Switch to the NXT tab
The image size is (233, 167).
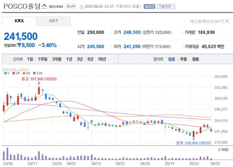(54, 21)
